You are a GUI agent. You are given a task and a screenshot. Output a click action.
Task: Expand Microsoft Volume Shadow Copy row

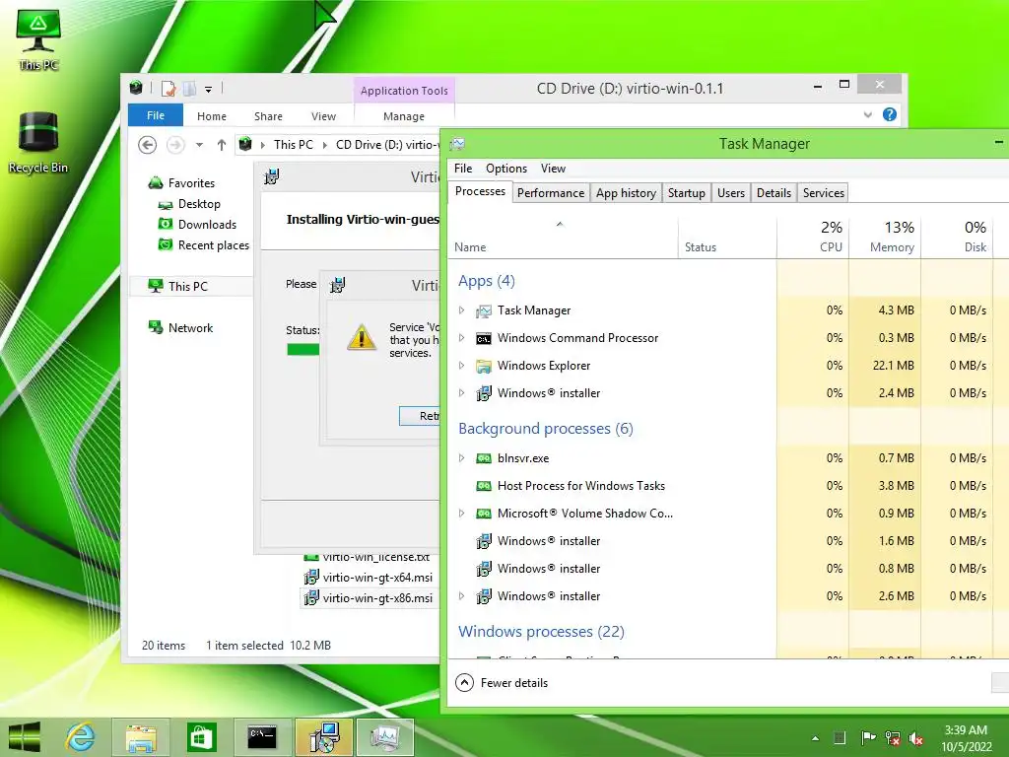click(x=461, y=514)
